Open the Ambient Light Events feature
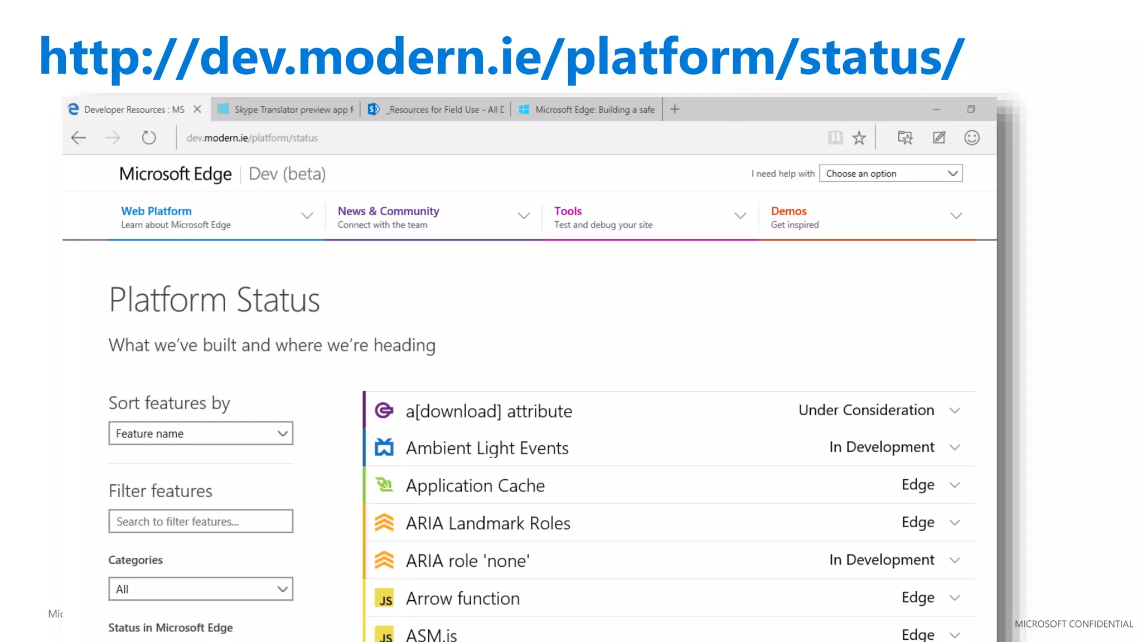This screenshot has height=642, width=1142. click(x=487, y=448)
